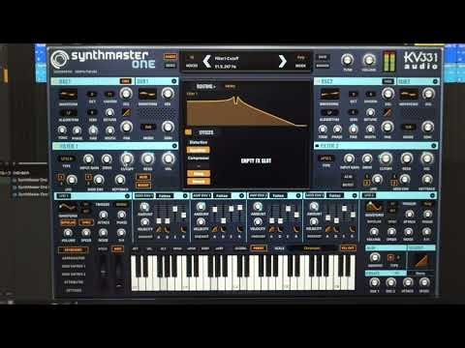This screenshot has width=465, height=348.
Task: Switch to the Keyboard tab
Action: (x=74, y=249)
